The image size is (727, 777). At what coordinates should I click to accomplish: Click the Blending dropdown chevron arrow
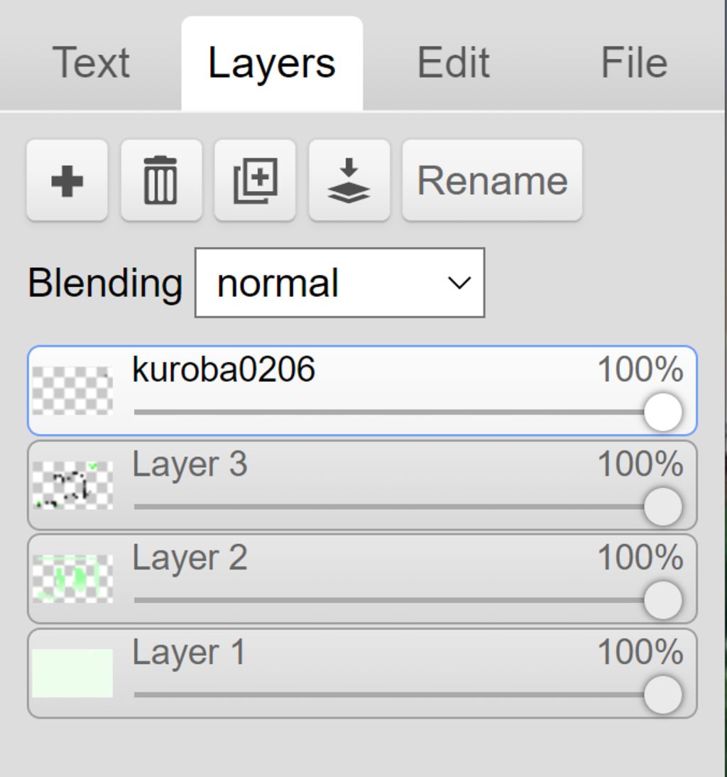point(459,283)
